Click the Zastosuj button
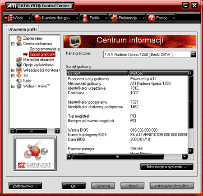This screenshot has height=196, width=203. pos(103,186)
